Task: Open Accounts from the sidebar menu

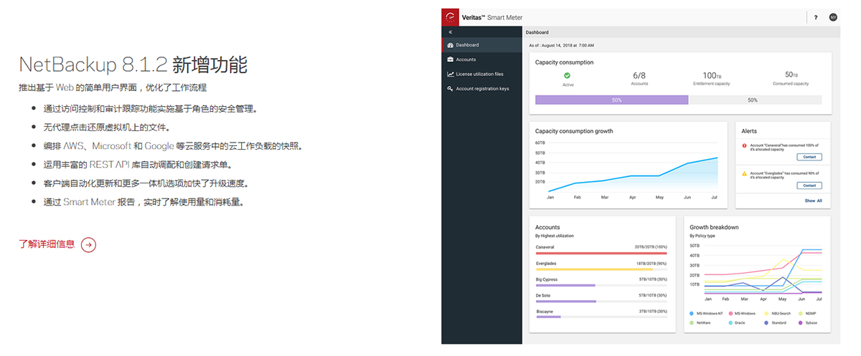Action: tap(466, 59)
